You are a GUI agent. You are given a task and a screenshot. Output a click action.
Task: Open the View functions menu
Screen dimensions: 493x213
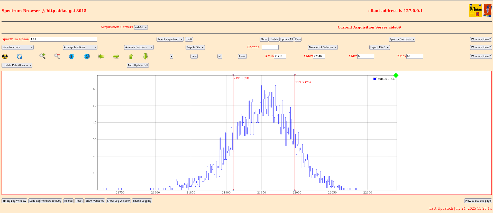click(17, 47)
